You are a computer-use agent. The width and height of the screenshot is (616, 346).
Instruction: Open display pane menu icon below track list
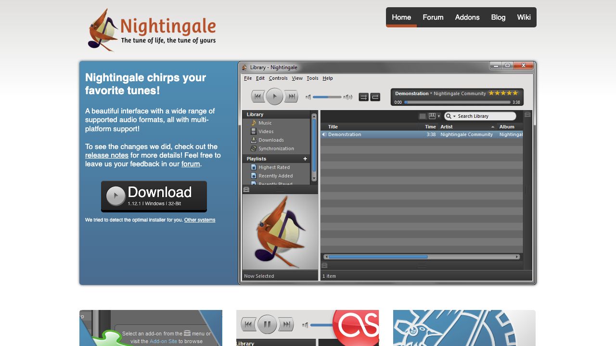(324, 265)
